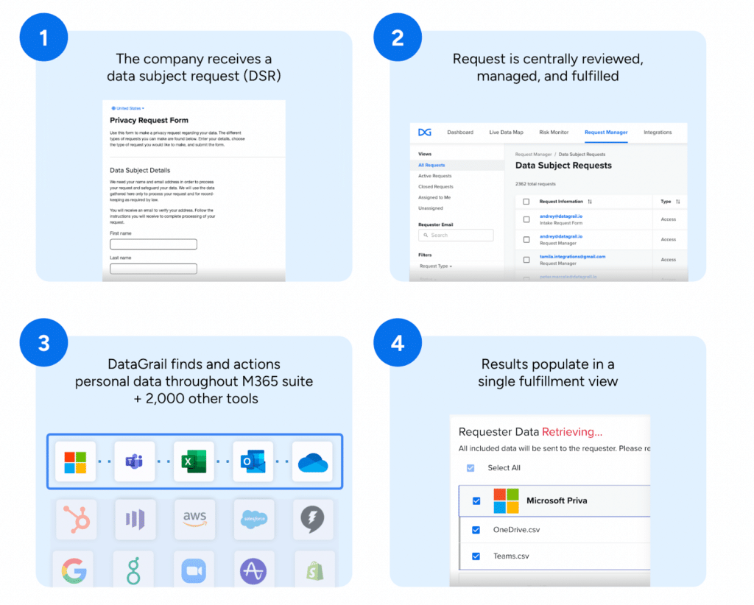Enable the Select All checkbox

[470, 467]
